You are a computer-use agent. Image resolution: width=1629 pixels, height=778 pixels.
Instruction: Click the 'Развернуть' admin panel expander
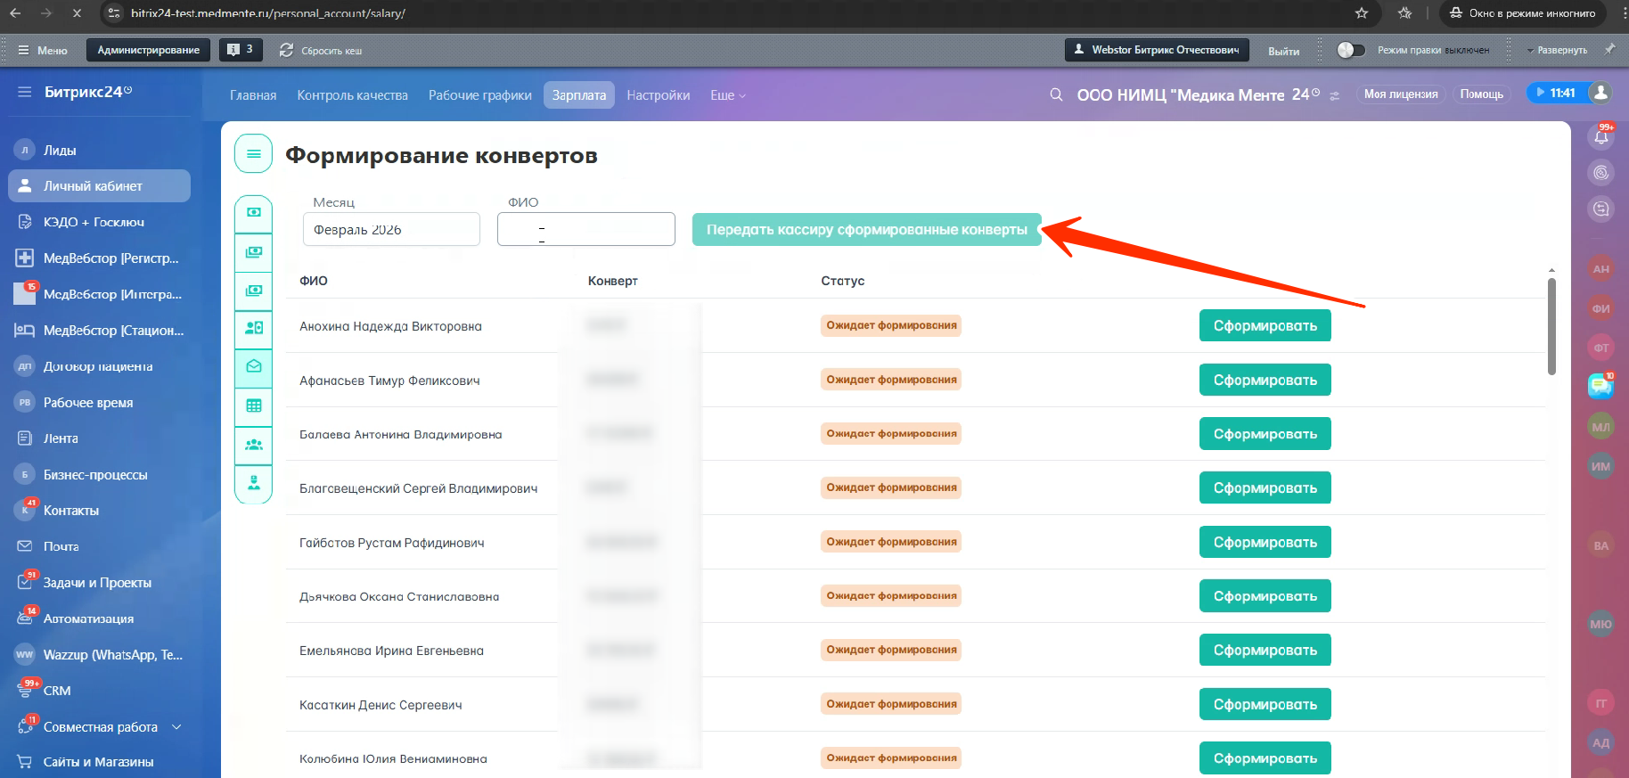click(x=1556, y=51)
